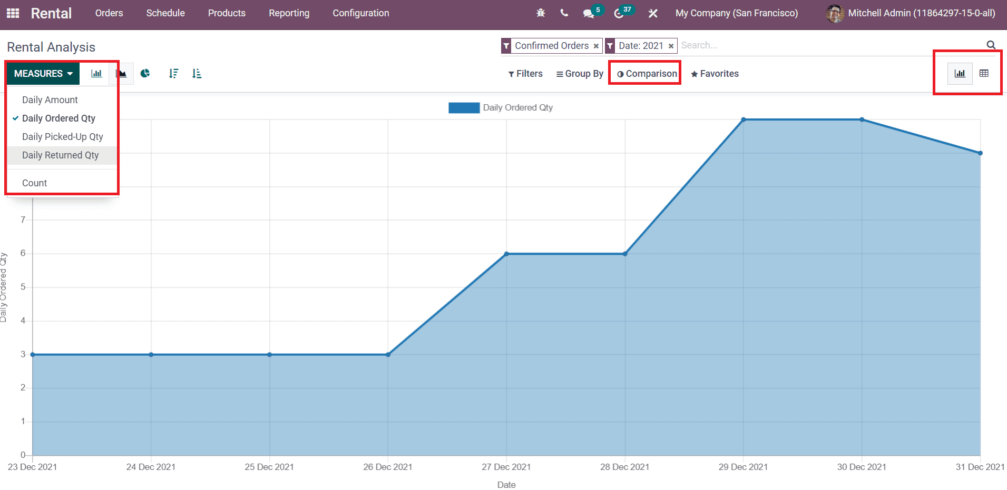Open the Favorites options
Viewport: 1007px width, 490px height.
click(715, 74)
